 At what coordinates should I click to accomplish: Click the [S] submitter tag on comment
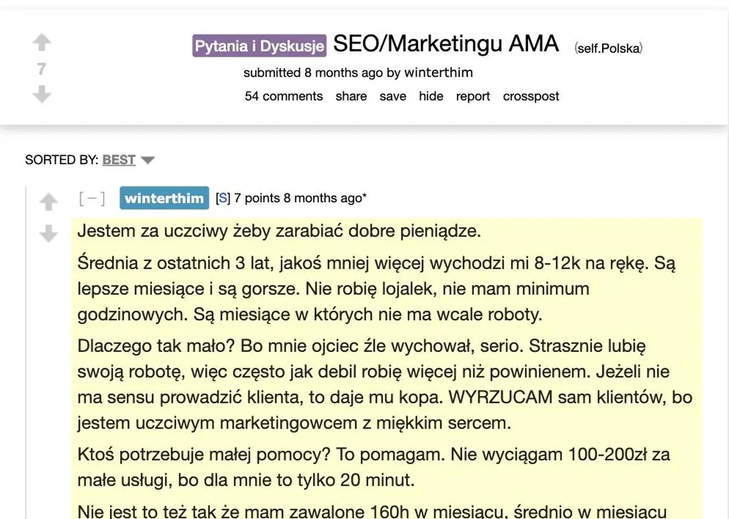pos(223,198)
